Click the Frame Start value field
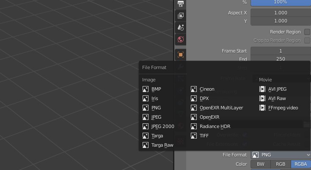 tap(281, 51)
